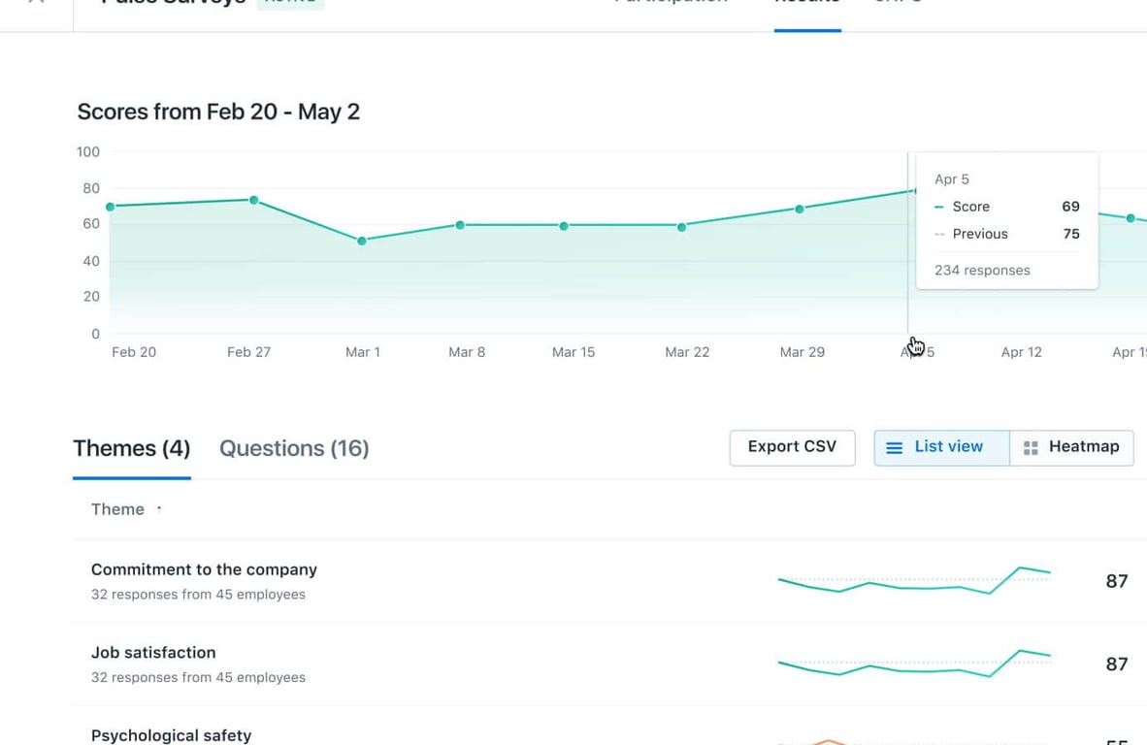1147x745 pixels.
Task: Click the sort arrow beside Theme header
Action: click(x=159, y=509)
